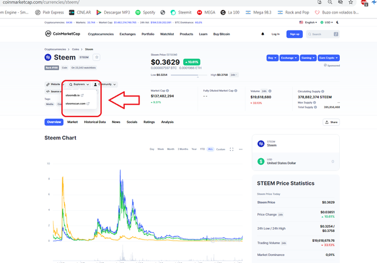Image resolution: width=377 pixels, height=263 pixels.
Task: Open steemscan.com explorer link
Action: [77, 104]
